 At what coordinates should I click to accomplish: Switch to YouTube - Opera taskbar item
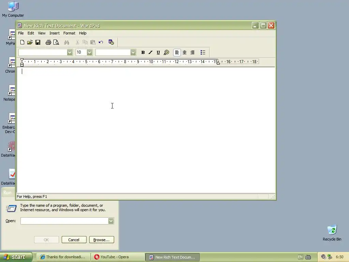click(x=118, y=257)
